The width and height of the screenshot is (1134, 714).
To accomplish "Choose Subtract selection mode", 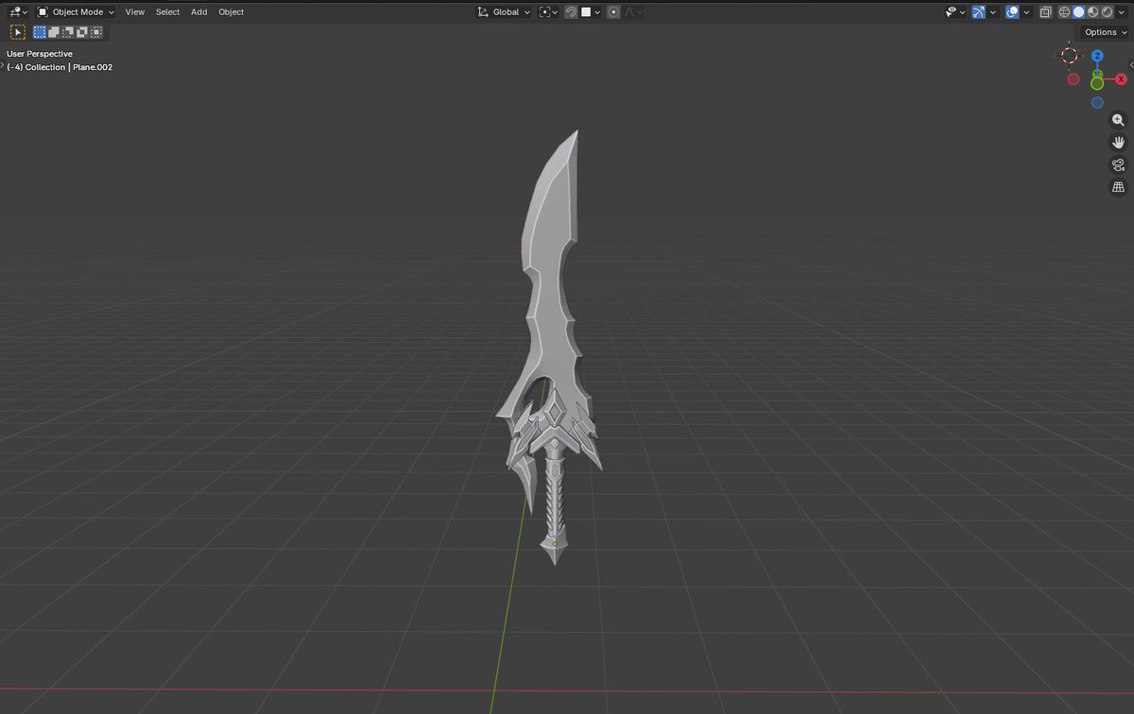I will [x=68, y=32].
